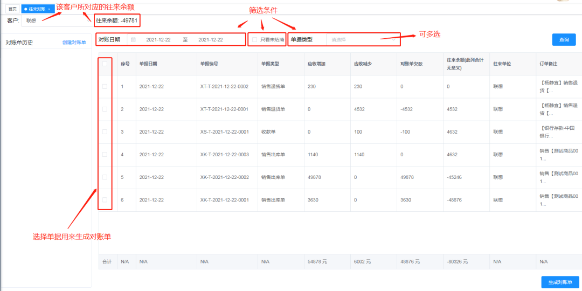Click the start date 2021-12-22 field

coord(158,40)
